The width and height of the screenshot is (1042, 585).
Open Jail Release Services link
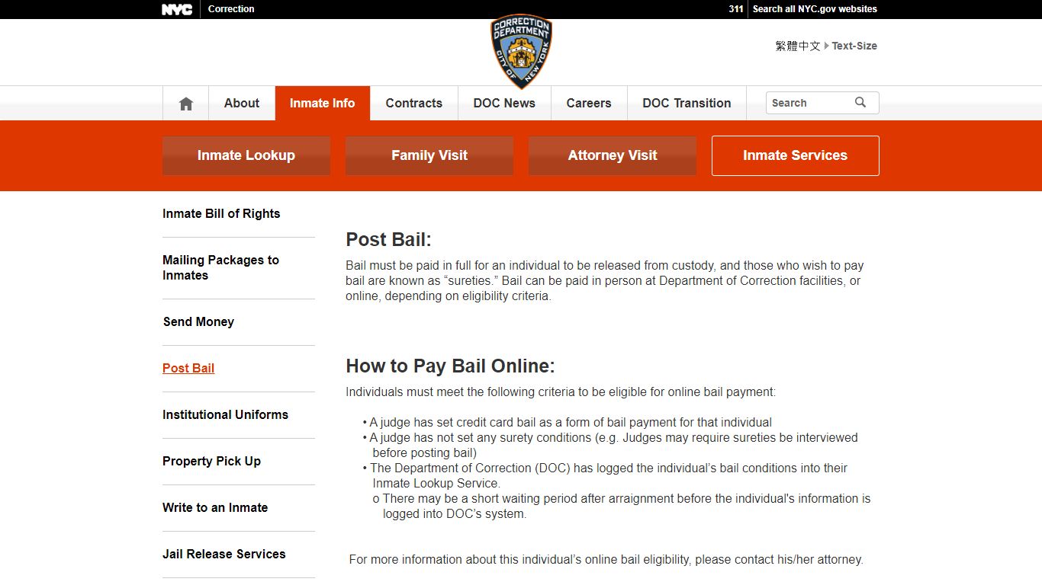pos(224,555)
